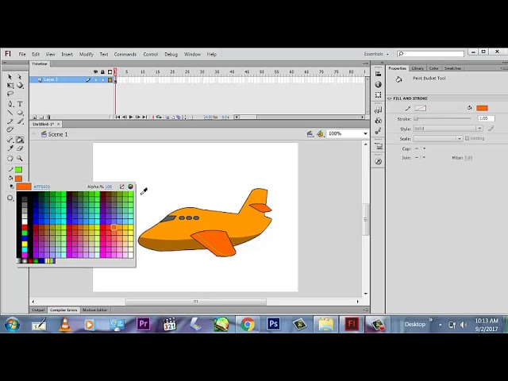Select the Free Transform tool
This screenshot has height=381, width=508.
10,85
